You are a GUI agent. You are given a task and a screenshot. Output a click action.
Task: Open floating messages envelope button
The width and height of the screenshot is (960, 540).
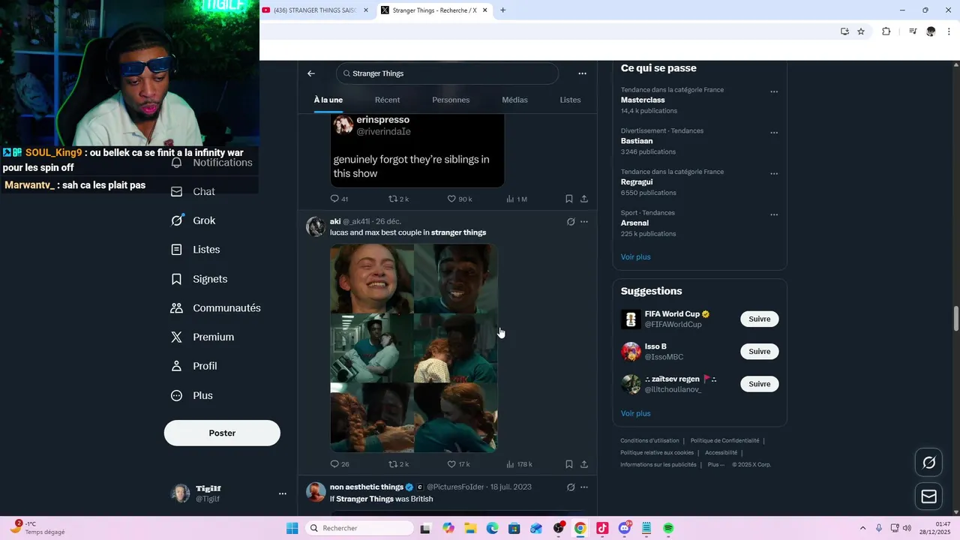click(x=928, y=496)
